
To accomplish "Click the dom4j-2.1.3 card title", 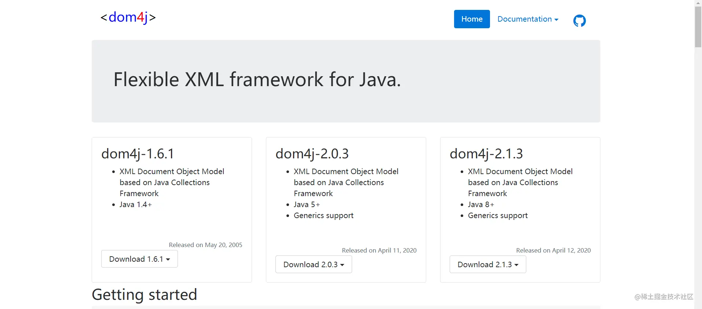I will pyautogui.click(x=486, y=154).
